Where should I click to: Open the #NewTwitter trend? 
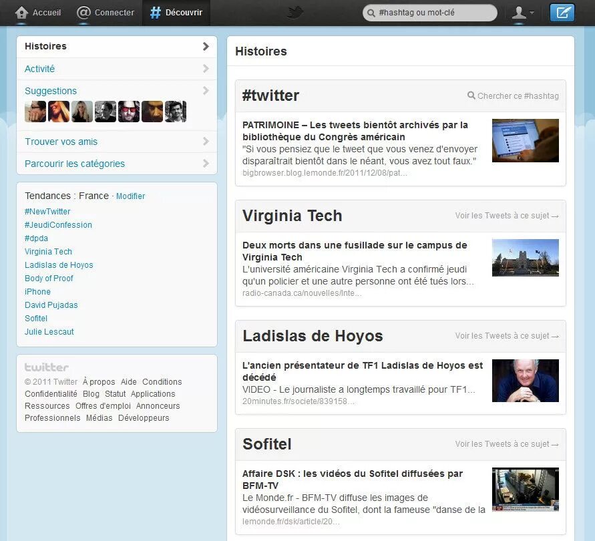47,212
